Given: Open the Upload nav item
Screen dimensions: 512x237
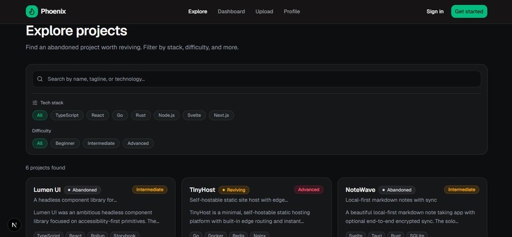Looking at the screenshot, I should pos(264,11).
